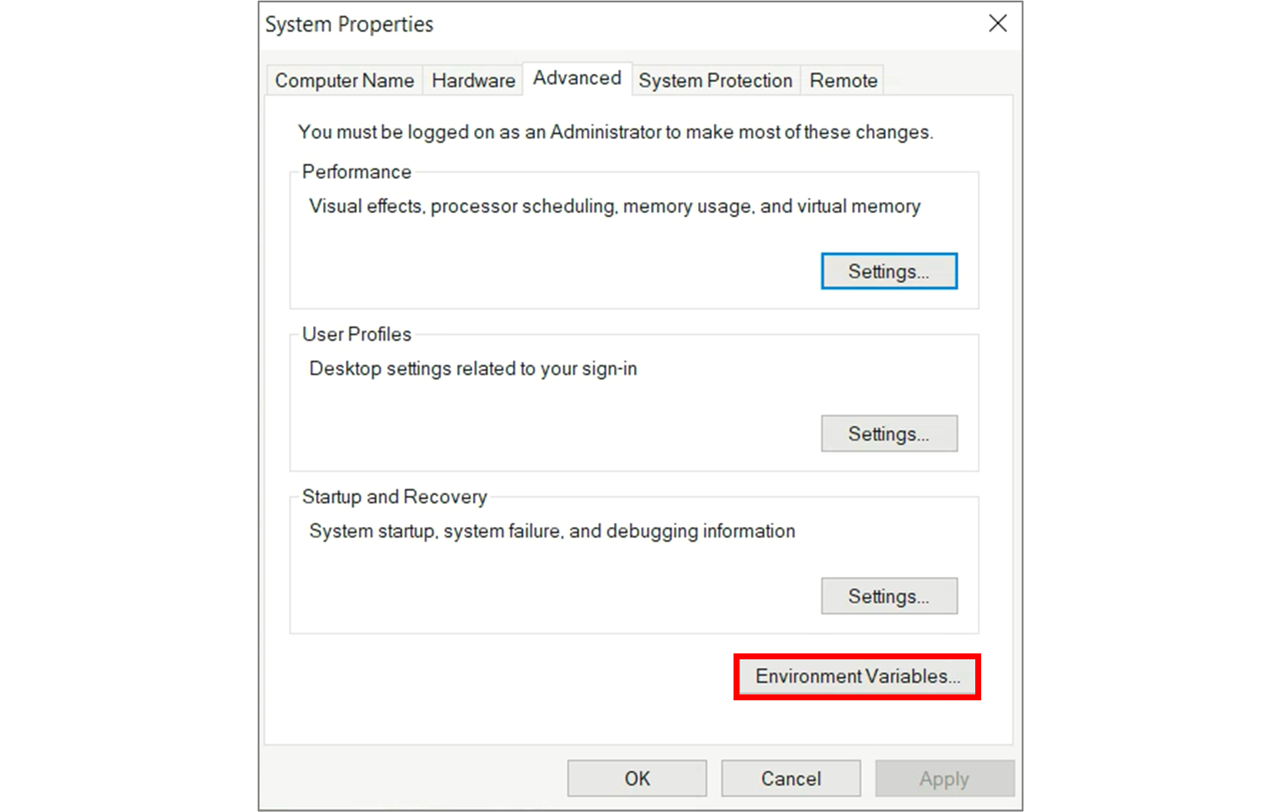Open the Hardware tab
The height and width of the screenshot is (812, 1274).
pos(473,80)
